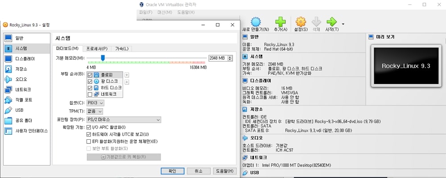Image resolution: width=446 pixels, height=178 pixels.
Task: Toggle I/O APIC 활성화 checkbox
Action: [89, 127]
